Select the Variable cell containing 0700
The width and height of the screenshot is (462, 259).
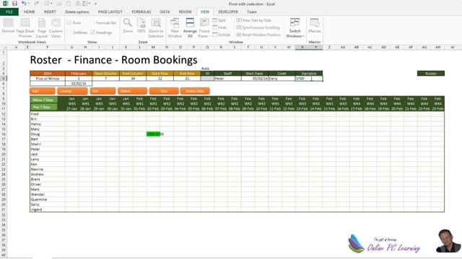tap(309, 78)
